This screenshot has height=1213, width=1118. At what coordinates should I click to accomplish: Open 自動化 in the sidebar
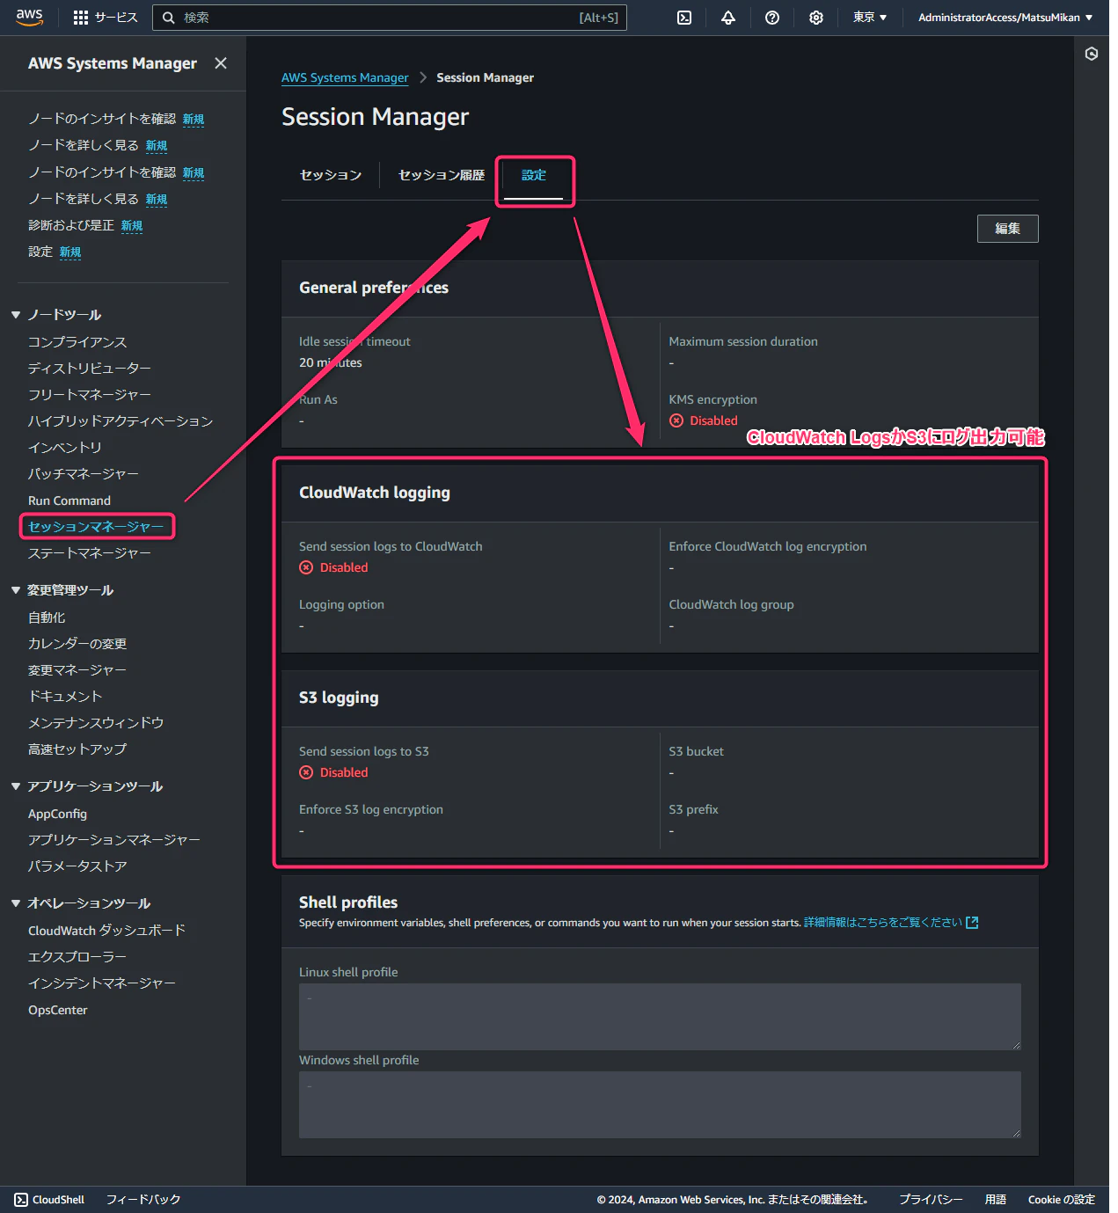47,617
